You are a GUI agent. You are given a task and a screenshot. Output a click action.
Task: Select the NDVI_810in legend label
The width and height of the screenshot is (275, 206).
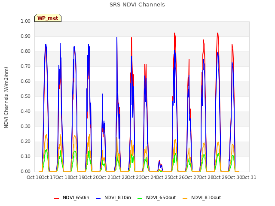tap(118, 197)
